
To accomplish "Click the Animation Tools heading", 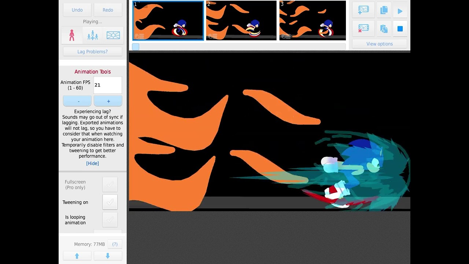I will [x=92, y=72].
